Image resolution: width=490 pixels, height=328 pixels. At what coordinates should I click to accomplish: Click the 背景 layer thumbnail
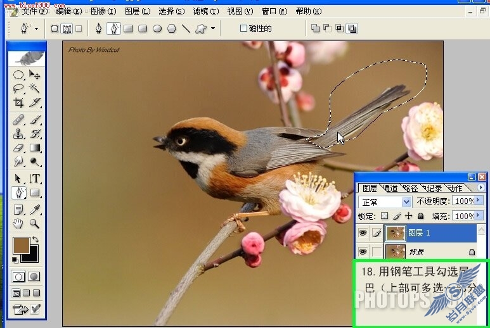tap(396, 251)
